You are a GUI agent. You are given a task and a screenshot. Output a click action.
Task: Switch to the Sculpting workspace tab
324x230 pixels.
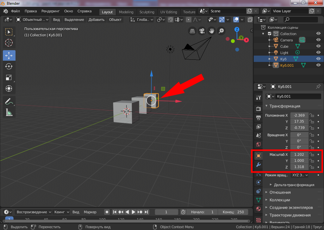coord(147,12)
